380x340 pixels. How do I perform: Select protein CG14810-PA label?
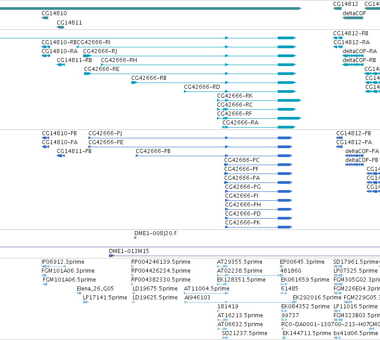click(x=60, y=142)
